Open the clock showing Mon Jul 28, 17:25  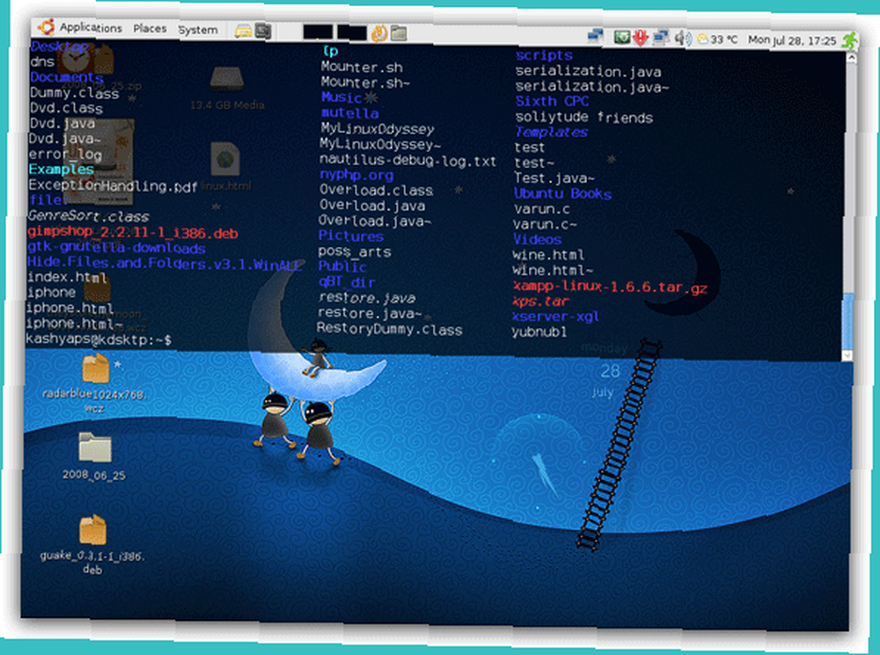coord(792,40)
